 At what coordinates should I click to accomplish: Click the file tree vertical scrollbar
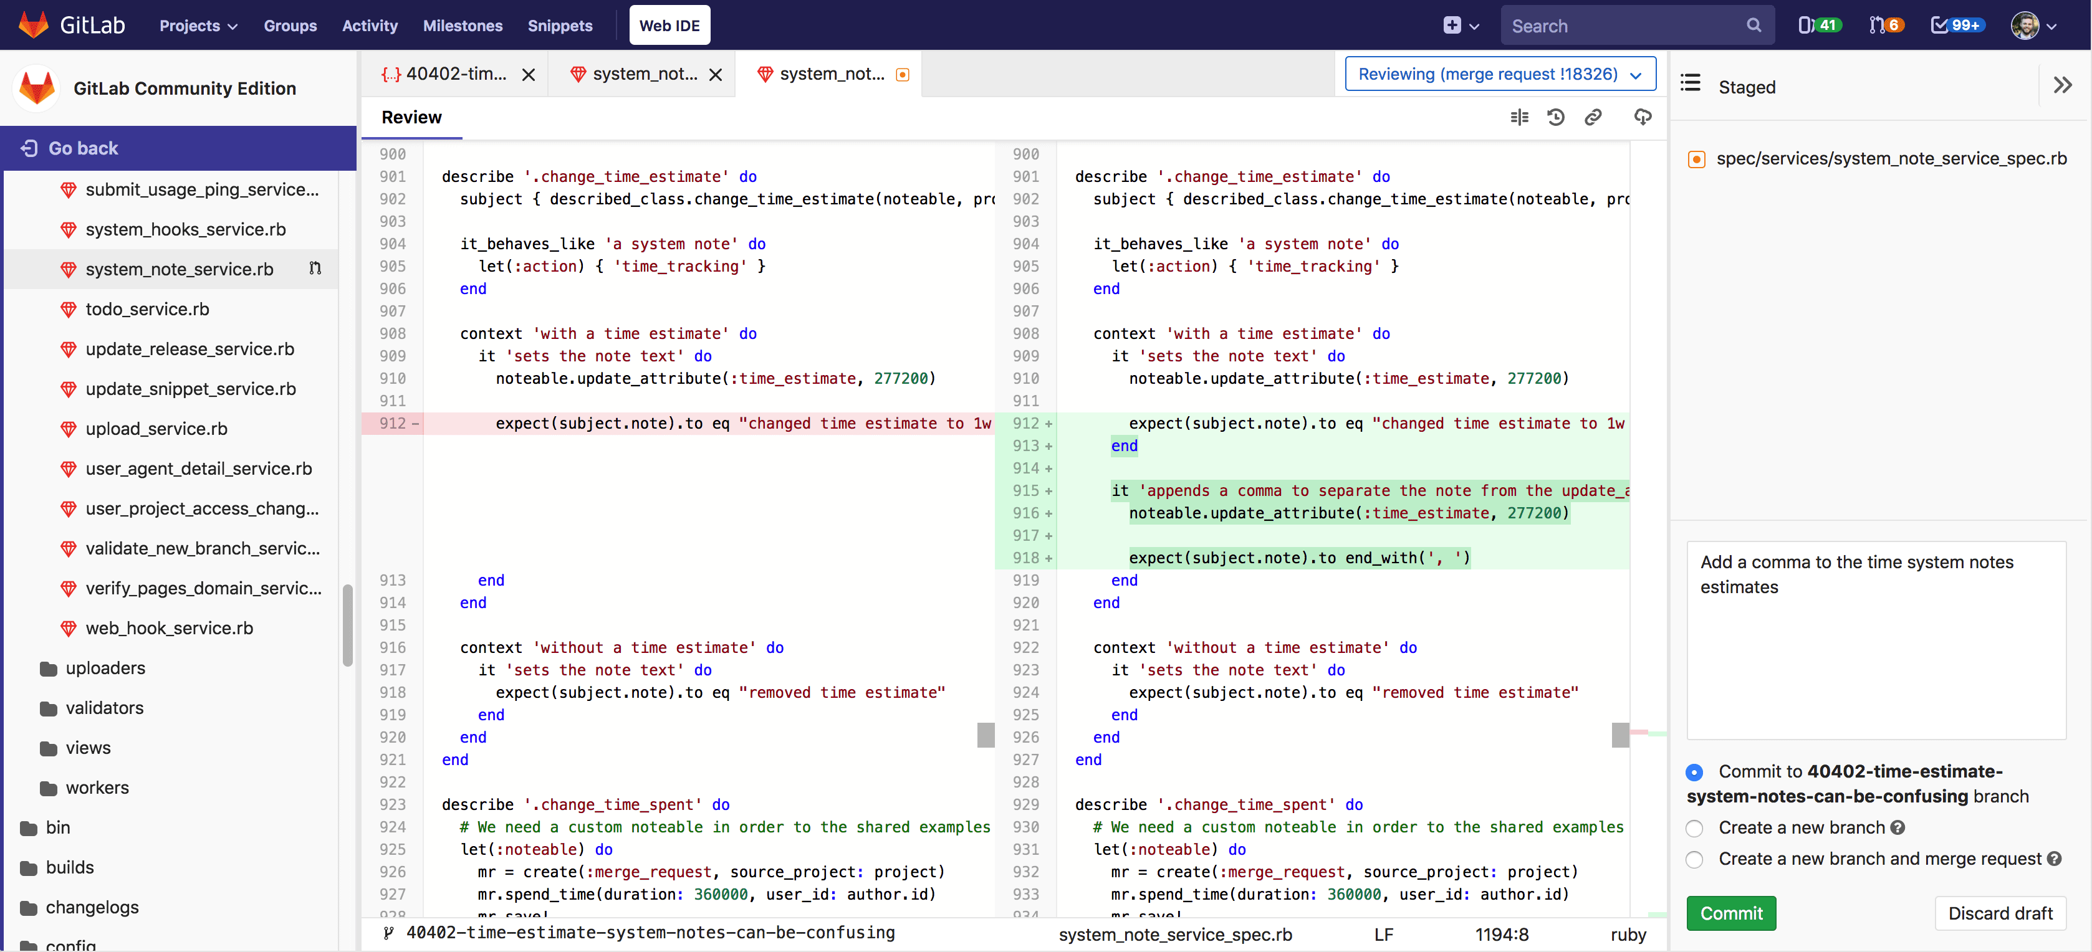coord(348,624)
